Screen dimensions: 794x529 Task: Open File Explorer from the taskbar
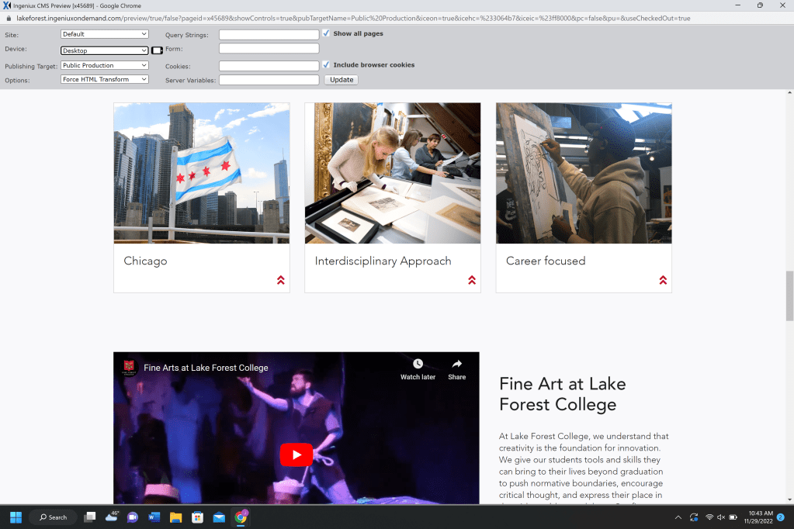coord(175,517)
